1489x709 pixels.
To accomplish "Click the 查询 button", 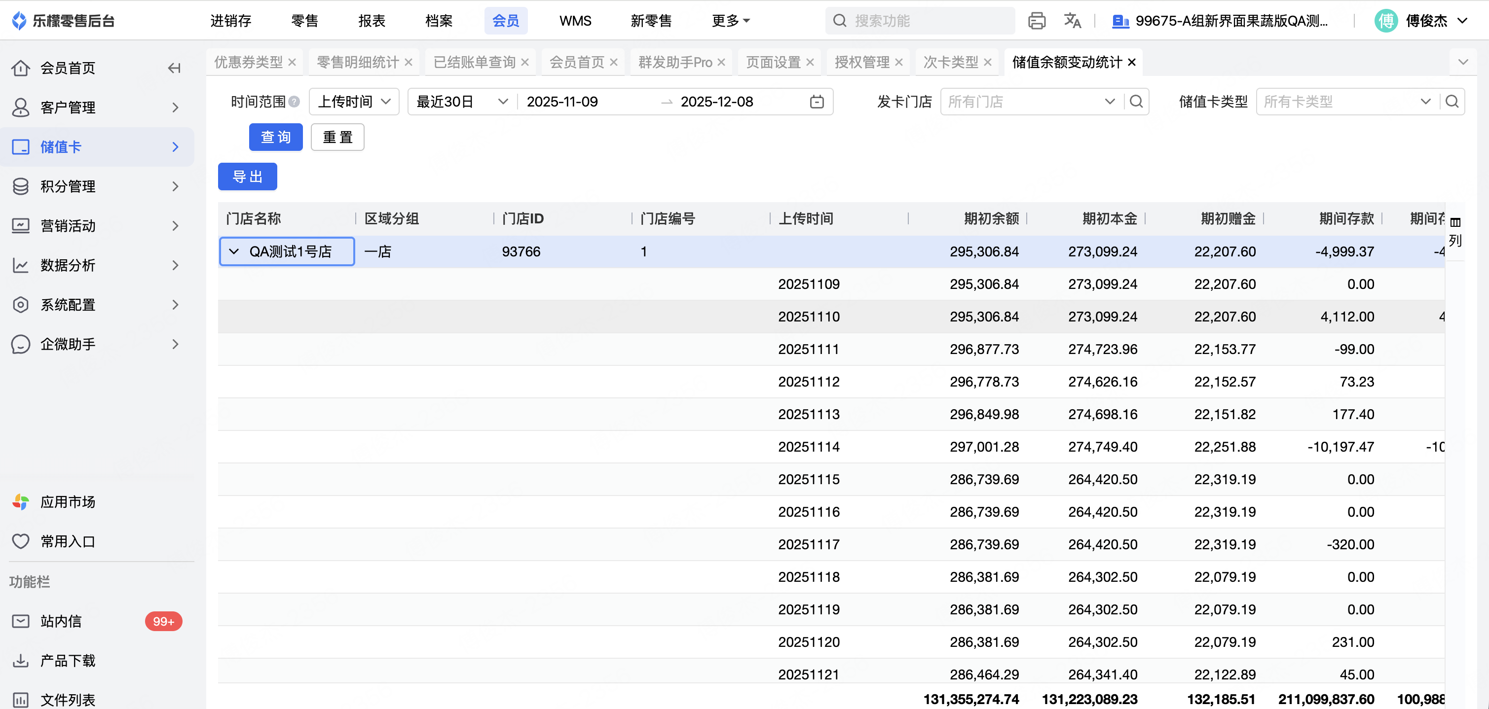I will tap(276, 137).
